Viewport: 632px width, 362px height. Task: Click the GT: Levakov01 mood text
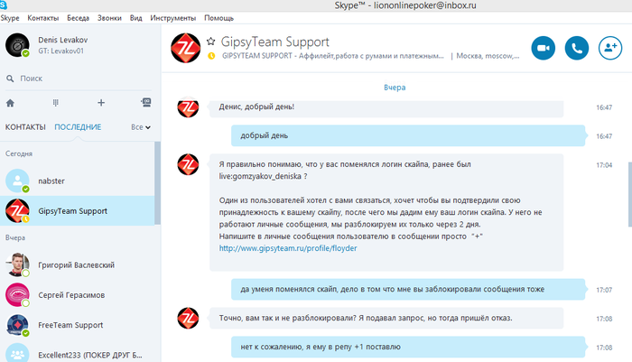[60, 51]
